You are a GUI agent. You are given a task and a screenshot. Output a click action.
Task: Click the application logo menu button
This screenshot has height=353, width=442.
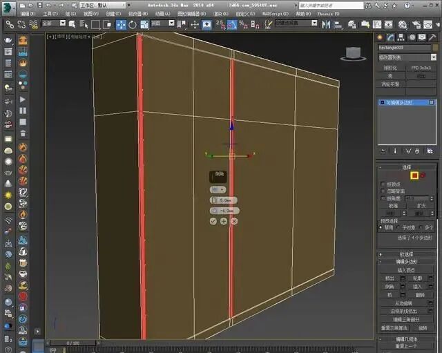tap(9, 8)
